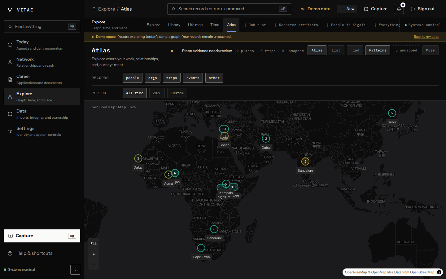Click the map attribution info icon
Image resolution: width=446 pixels, height=279 pixels.
tap(439, 272)
